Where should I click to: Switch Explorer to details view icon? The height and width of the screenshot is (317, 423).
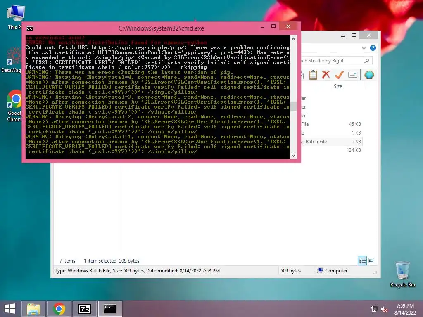click(x=362, y=261)
